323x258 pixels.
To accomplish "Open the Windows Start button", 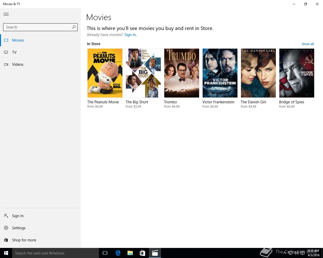I will (x=6, y=253).
